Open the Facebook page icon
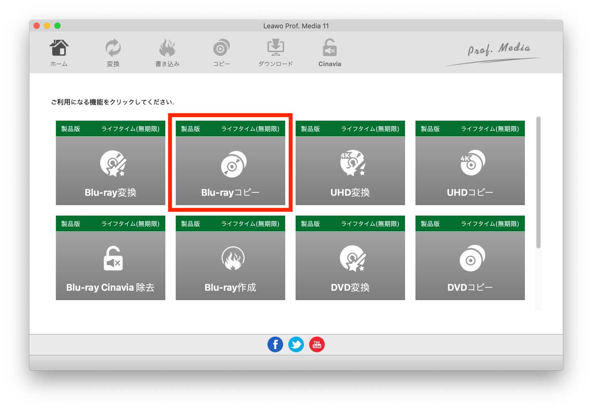Viewport: 592px width, 409px height. pos(275,345)
